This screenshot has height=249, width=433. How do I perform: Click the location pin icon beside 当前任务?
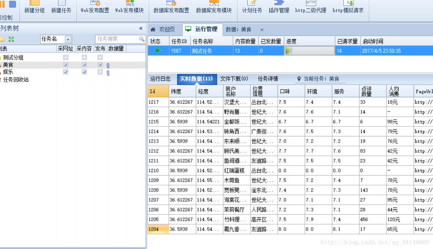[299, 79]
